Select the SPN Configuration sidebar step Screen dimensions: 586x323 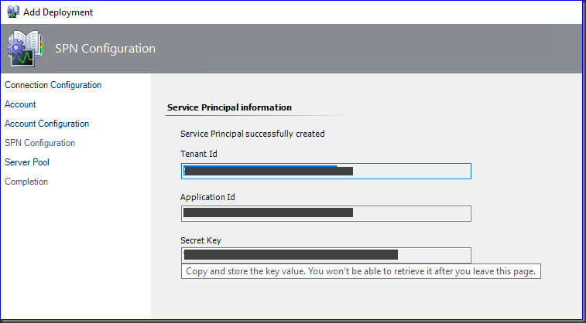(x=39, y=143)
